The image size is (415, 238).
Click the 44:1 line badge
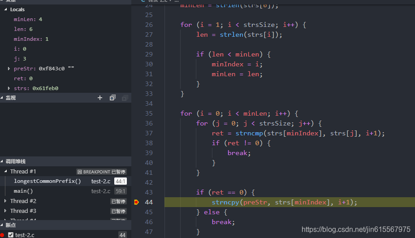[x=121, y=182]
